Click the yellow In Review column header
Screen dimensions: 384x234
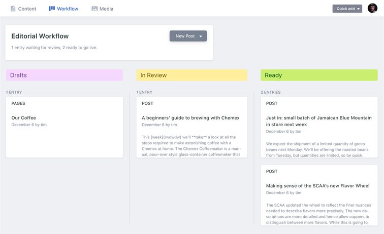click(x=191, y=75)
